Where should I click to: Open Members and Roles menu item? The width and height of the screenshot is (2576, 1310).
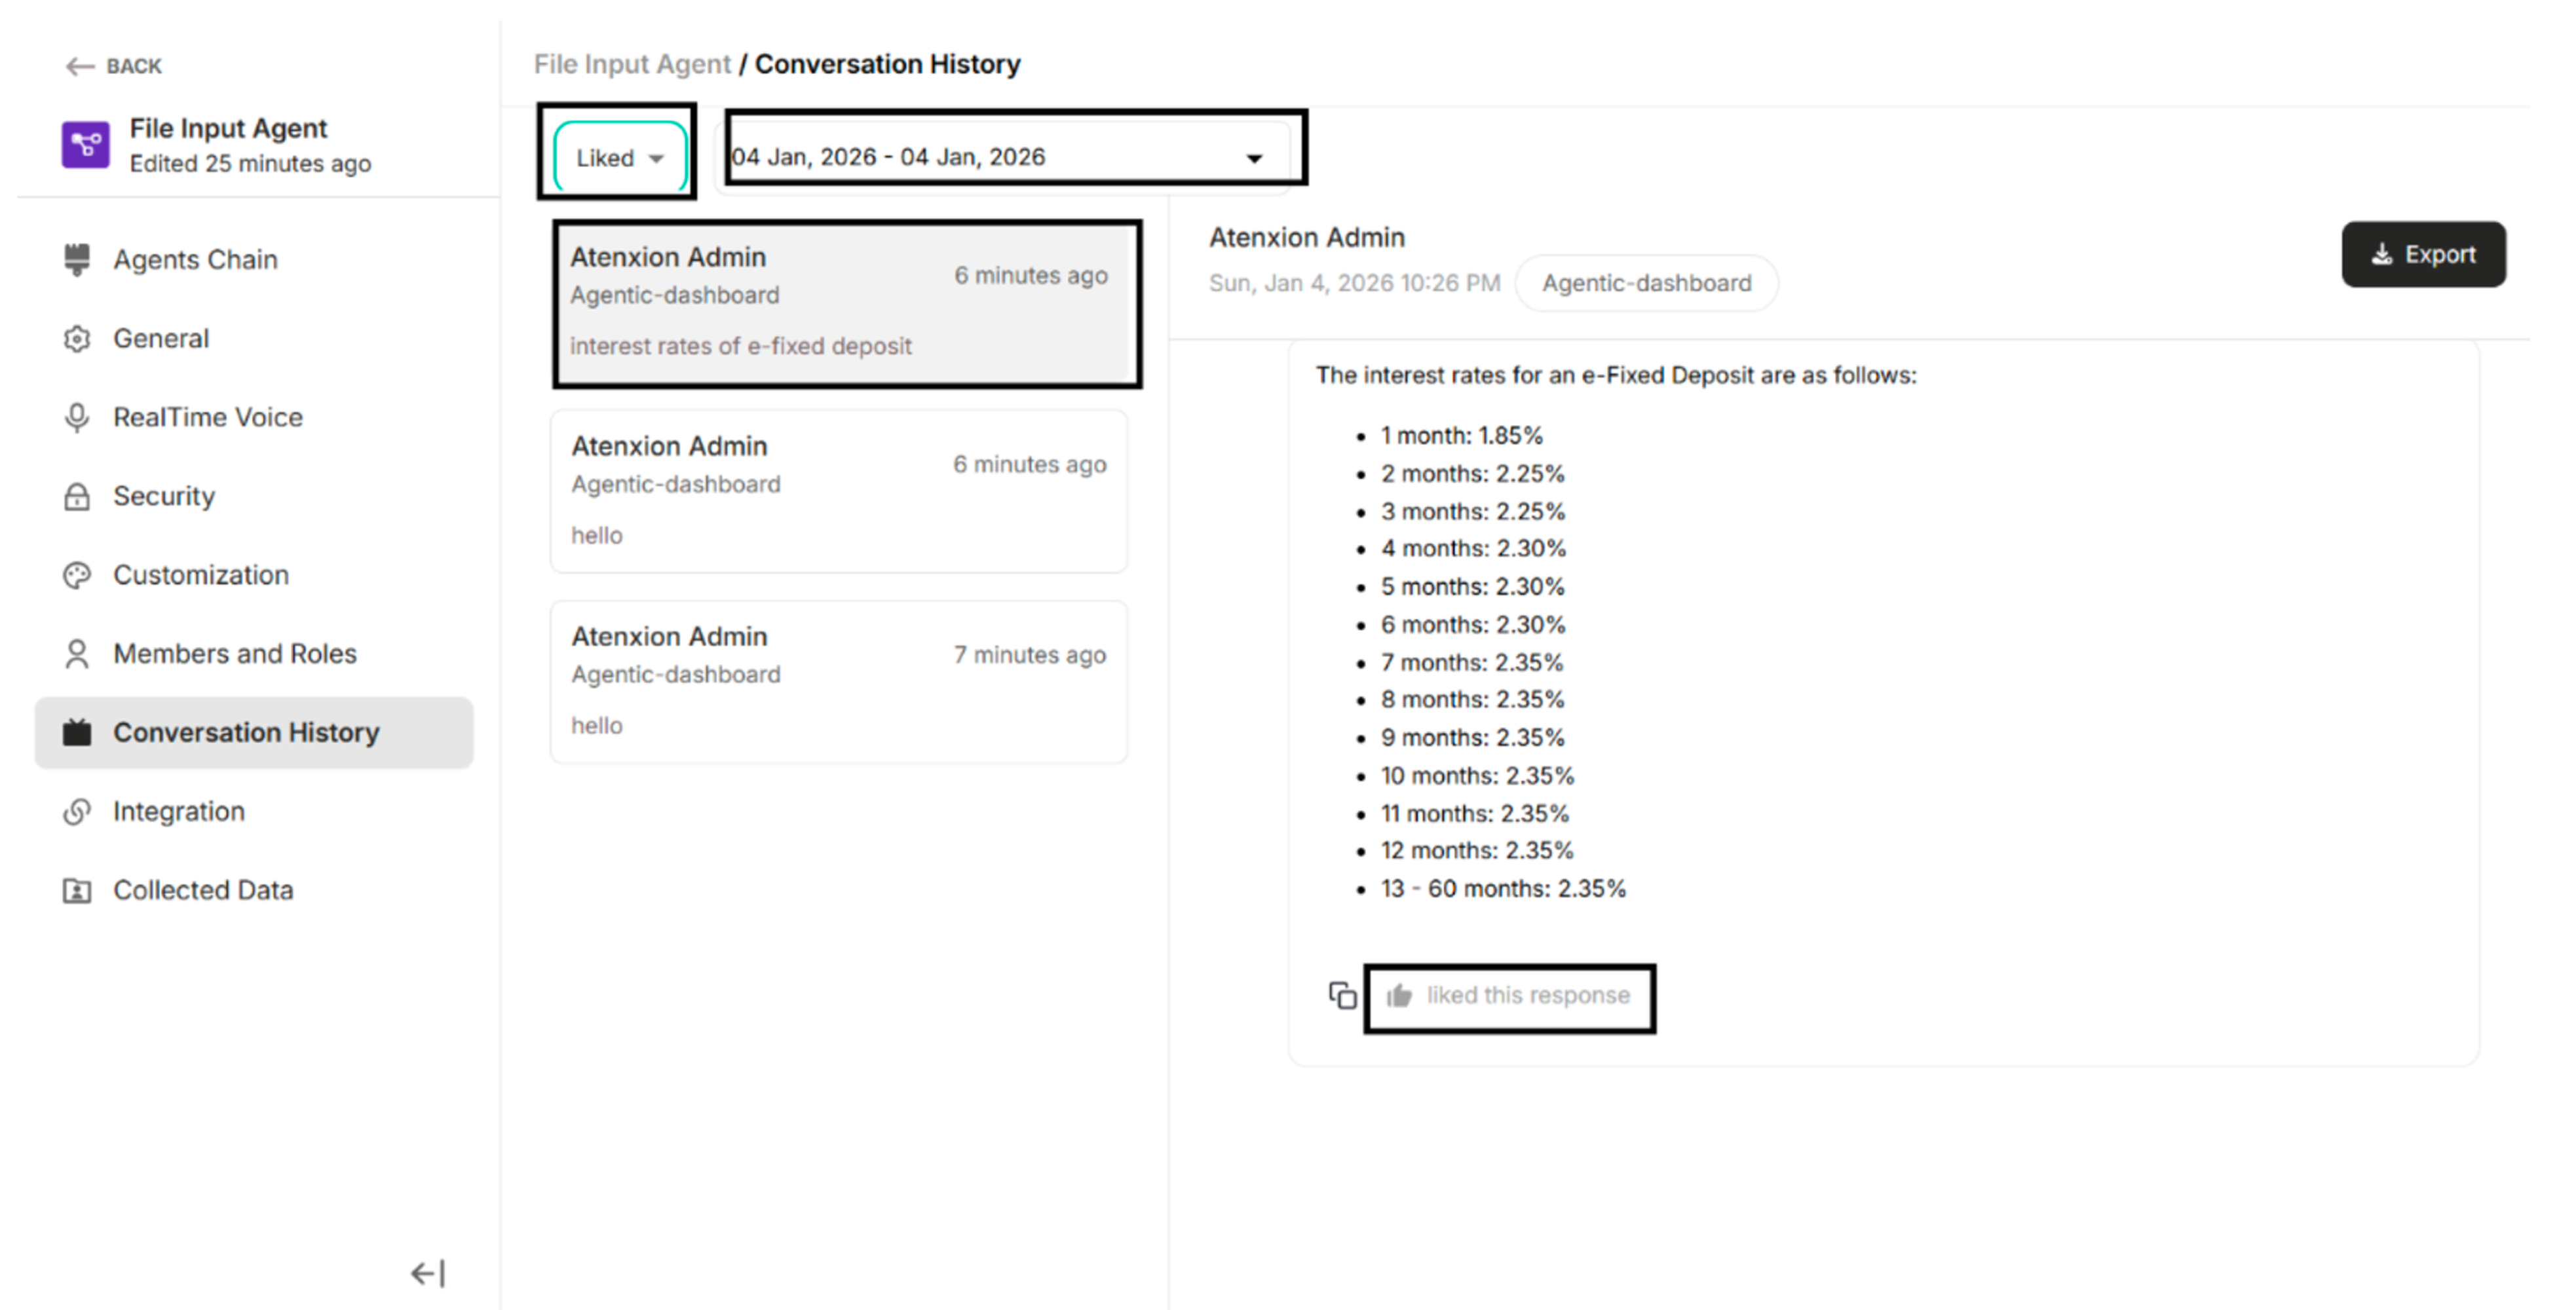click(234, 653)
